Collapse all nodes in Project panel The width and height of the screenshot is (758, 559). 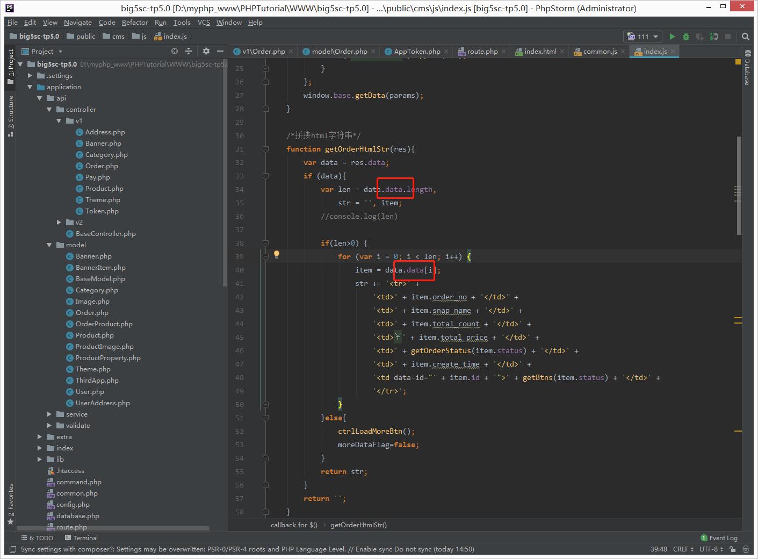click(189, 51)
